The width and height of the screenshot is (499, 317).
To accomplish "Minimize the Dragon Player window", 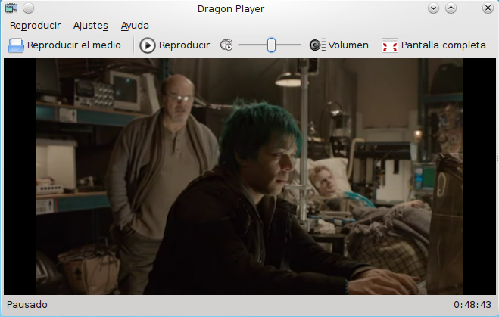I will pos(434,8).
